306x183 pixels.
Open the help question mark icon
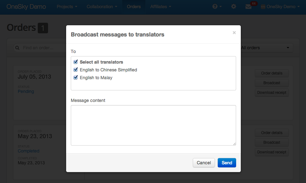[215, 7]
